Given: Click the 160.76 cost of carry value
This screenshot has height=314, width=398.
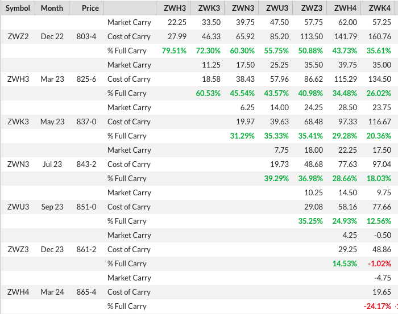Looking at the screenshot, I should pyautogui.click(x=379, y=36).
